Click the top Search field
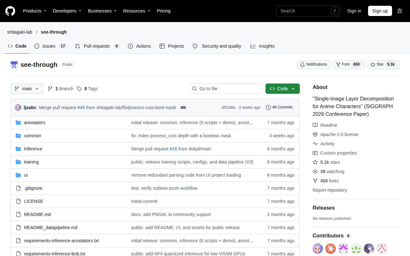The width and height of the screenshot is (410, 256). (x=308, y=11)
